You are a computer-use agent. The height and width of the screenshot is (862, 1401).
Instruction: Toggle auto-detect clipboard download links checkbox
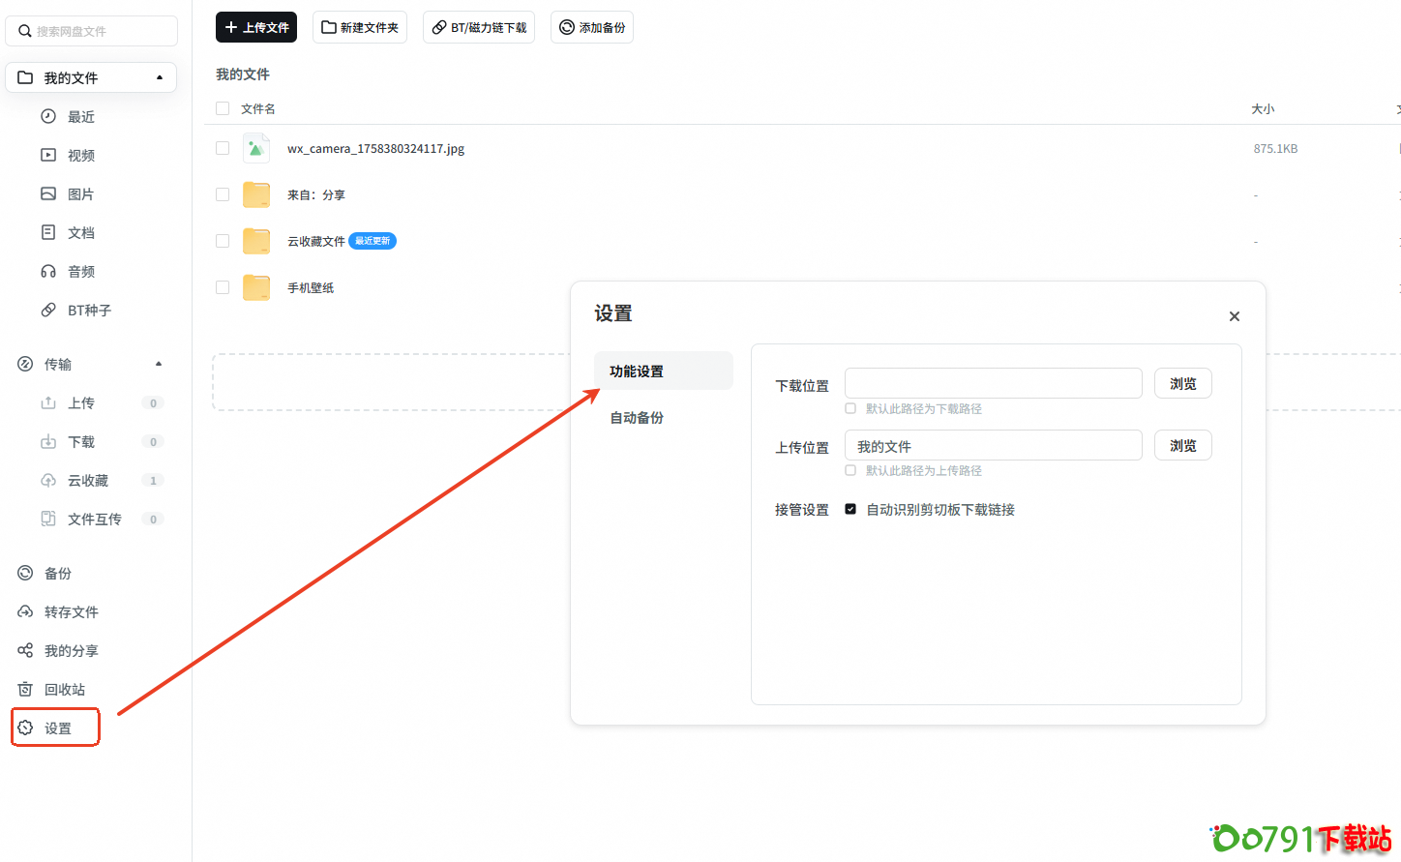pyautogui.click(x=850, y=509)
